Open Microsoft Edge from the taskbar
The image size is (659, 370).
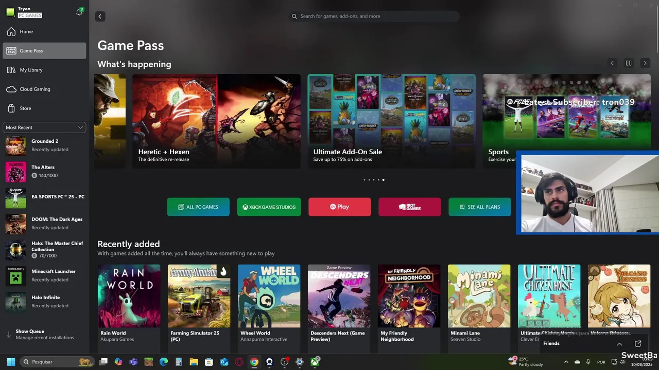click(164, 362)
